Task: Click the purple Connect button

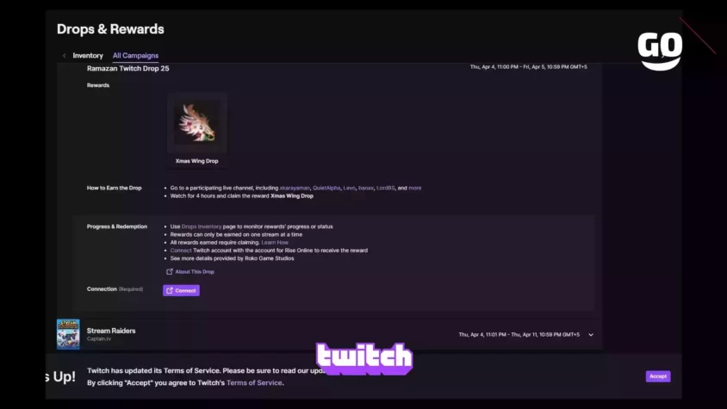Action: click(181, 290)
